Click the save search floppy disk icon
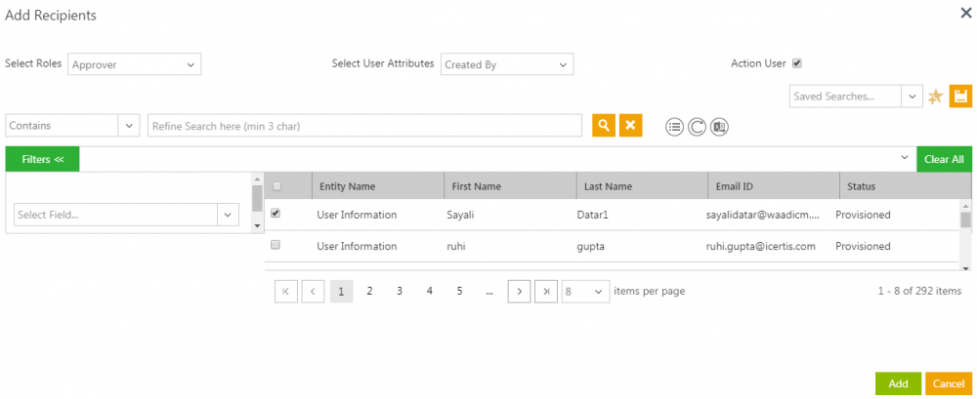Image resolution: width=977 pixels, height=399 pixels. (x=959, y=96)
